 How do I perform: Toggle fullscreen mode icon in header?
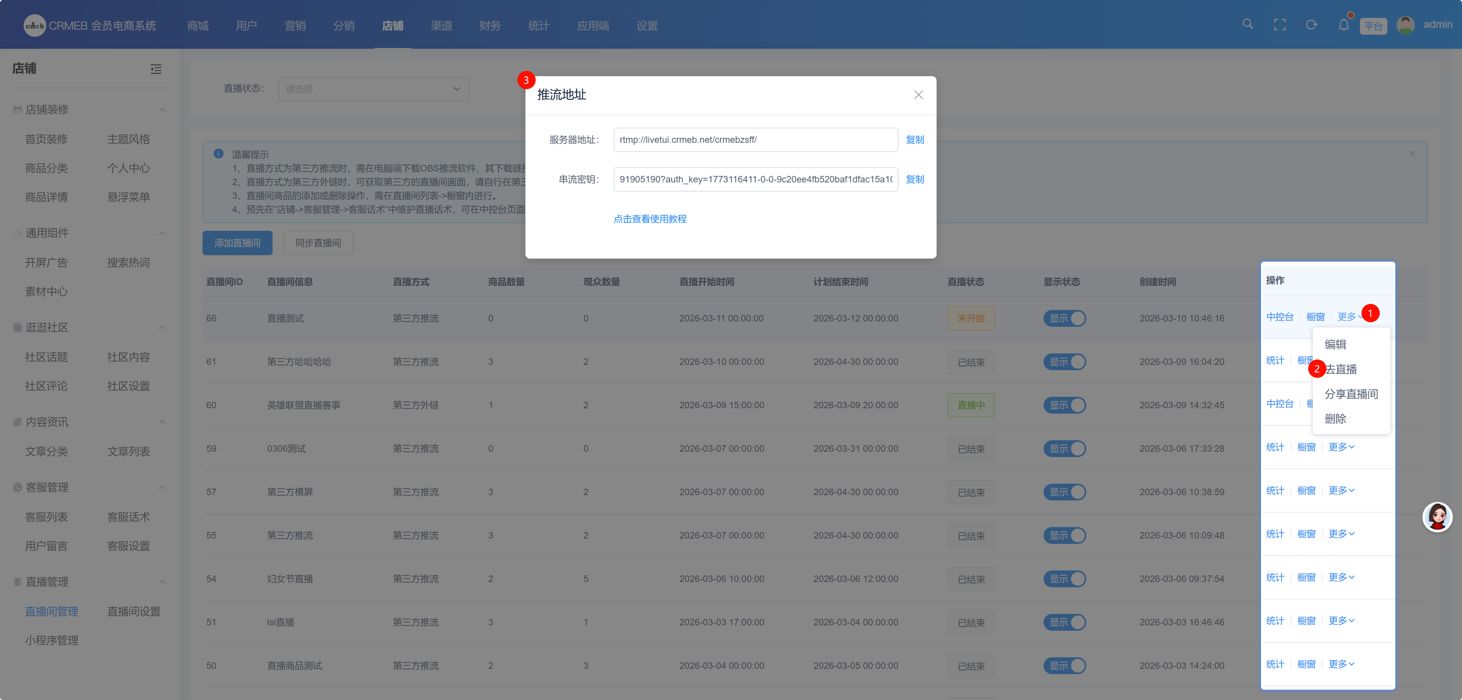(1279, 25)
